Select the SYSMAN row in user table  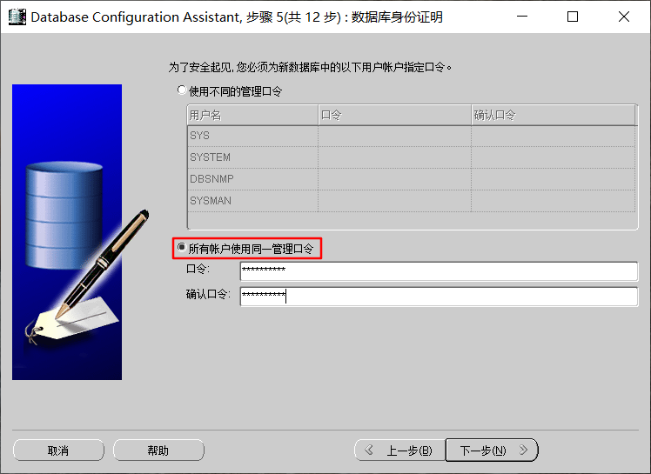tap(412, 201)
